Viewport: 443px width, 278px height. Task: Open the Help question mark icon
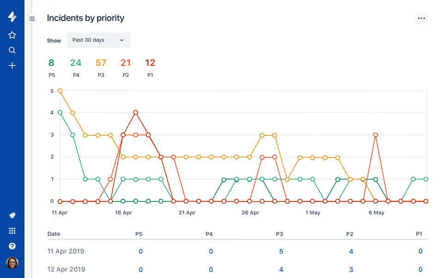tap(12, 246)
